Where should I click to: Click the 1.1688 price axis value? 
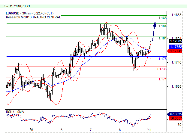click(176, 86)
